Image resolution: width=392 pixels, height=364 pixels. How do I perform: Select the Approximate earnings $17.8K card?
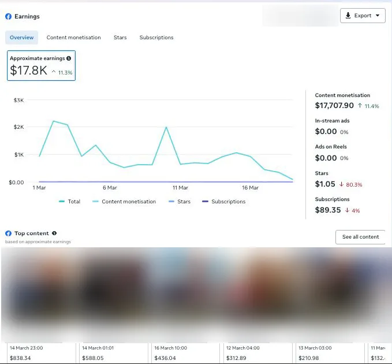pos(41,65)
